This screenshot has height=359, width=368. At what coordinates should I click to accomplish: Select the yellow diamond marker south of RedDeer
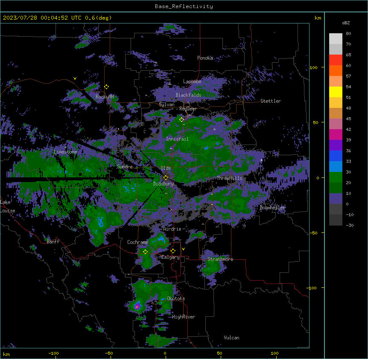(x=181, y=120)
